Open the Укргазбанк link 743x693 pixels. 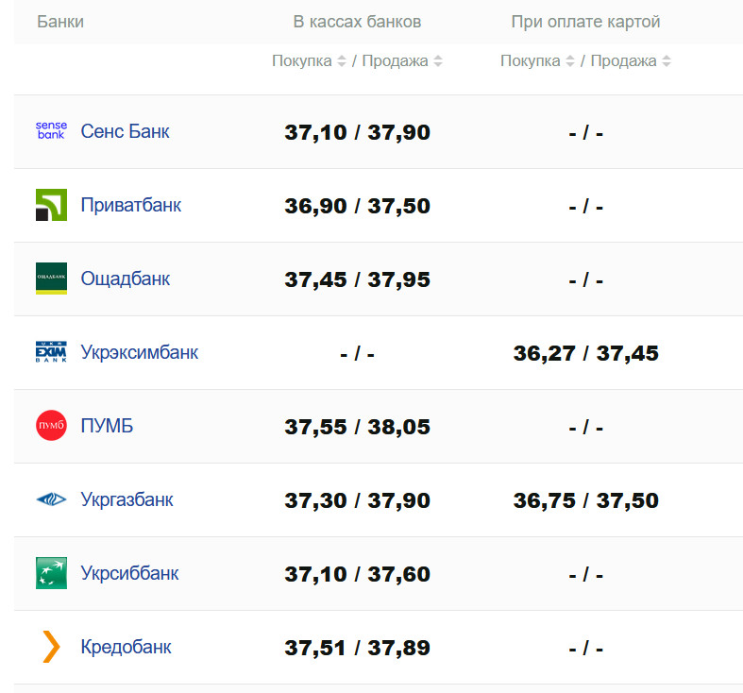[127, 499]
